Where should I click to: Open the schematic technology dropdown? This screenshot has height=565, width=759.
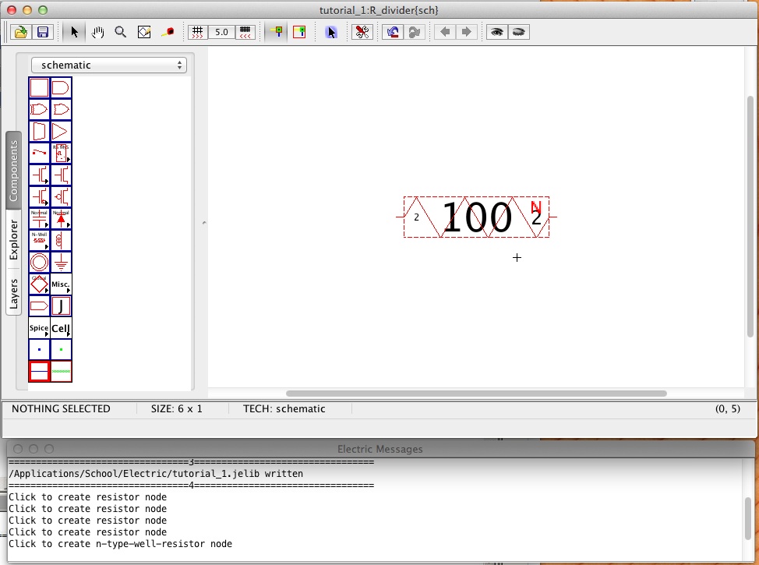tap(109, 65)
